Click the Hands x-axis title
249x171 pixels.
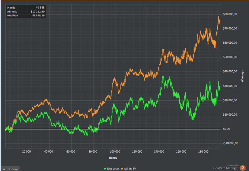tap(113, 158)
